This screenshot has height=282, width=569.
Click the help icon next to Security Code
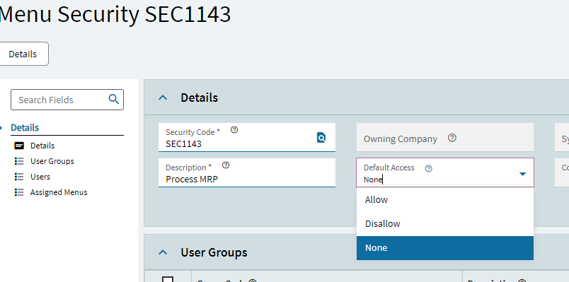click(234, 130)
